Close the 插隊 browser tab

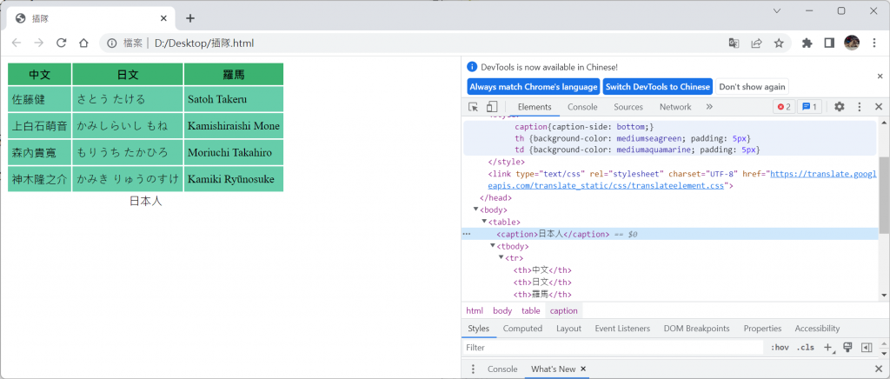click(163, 18)
